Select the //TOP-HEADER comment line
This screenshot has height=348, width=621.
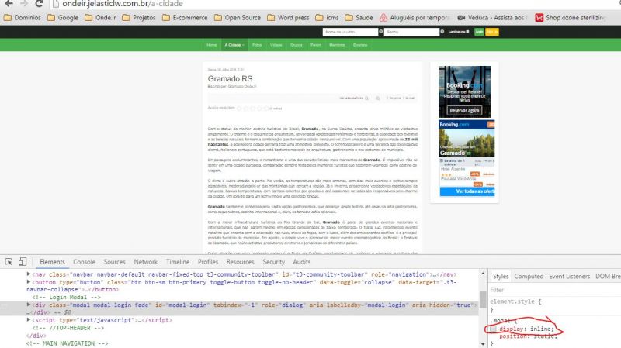(68, 328)
